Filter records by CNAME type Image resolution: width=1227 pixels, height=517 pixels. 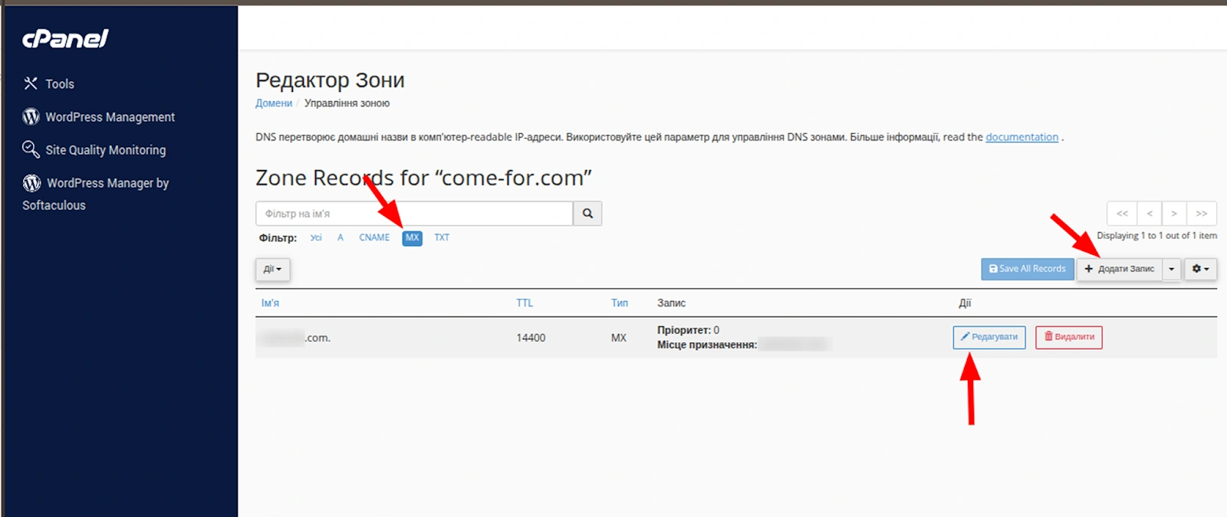[374, 237]
